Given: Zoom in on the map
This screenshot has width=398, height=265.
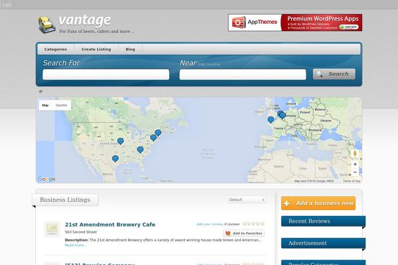Looking at the screenshot, I should pos(355,164).
